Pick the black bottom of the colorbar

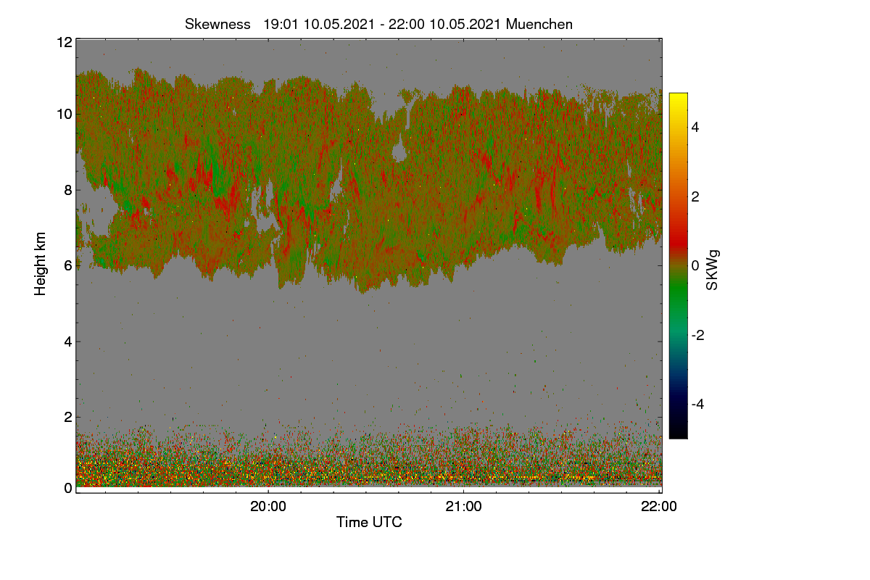point(678,432)
